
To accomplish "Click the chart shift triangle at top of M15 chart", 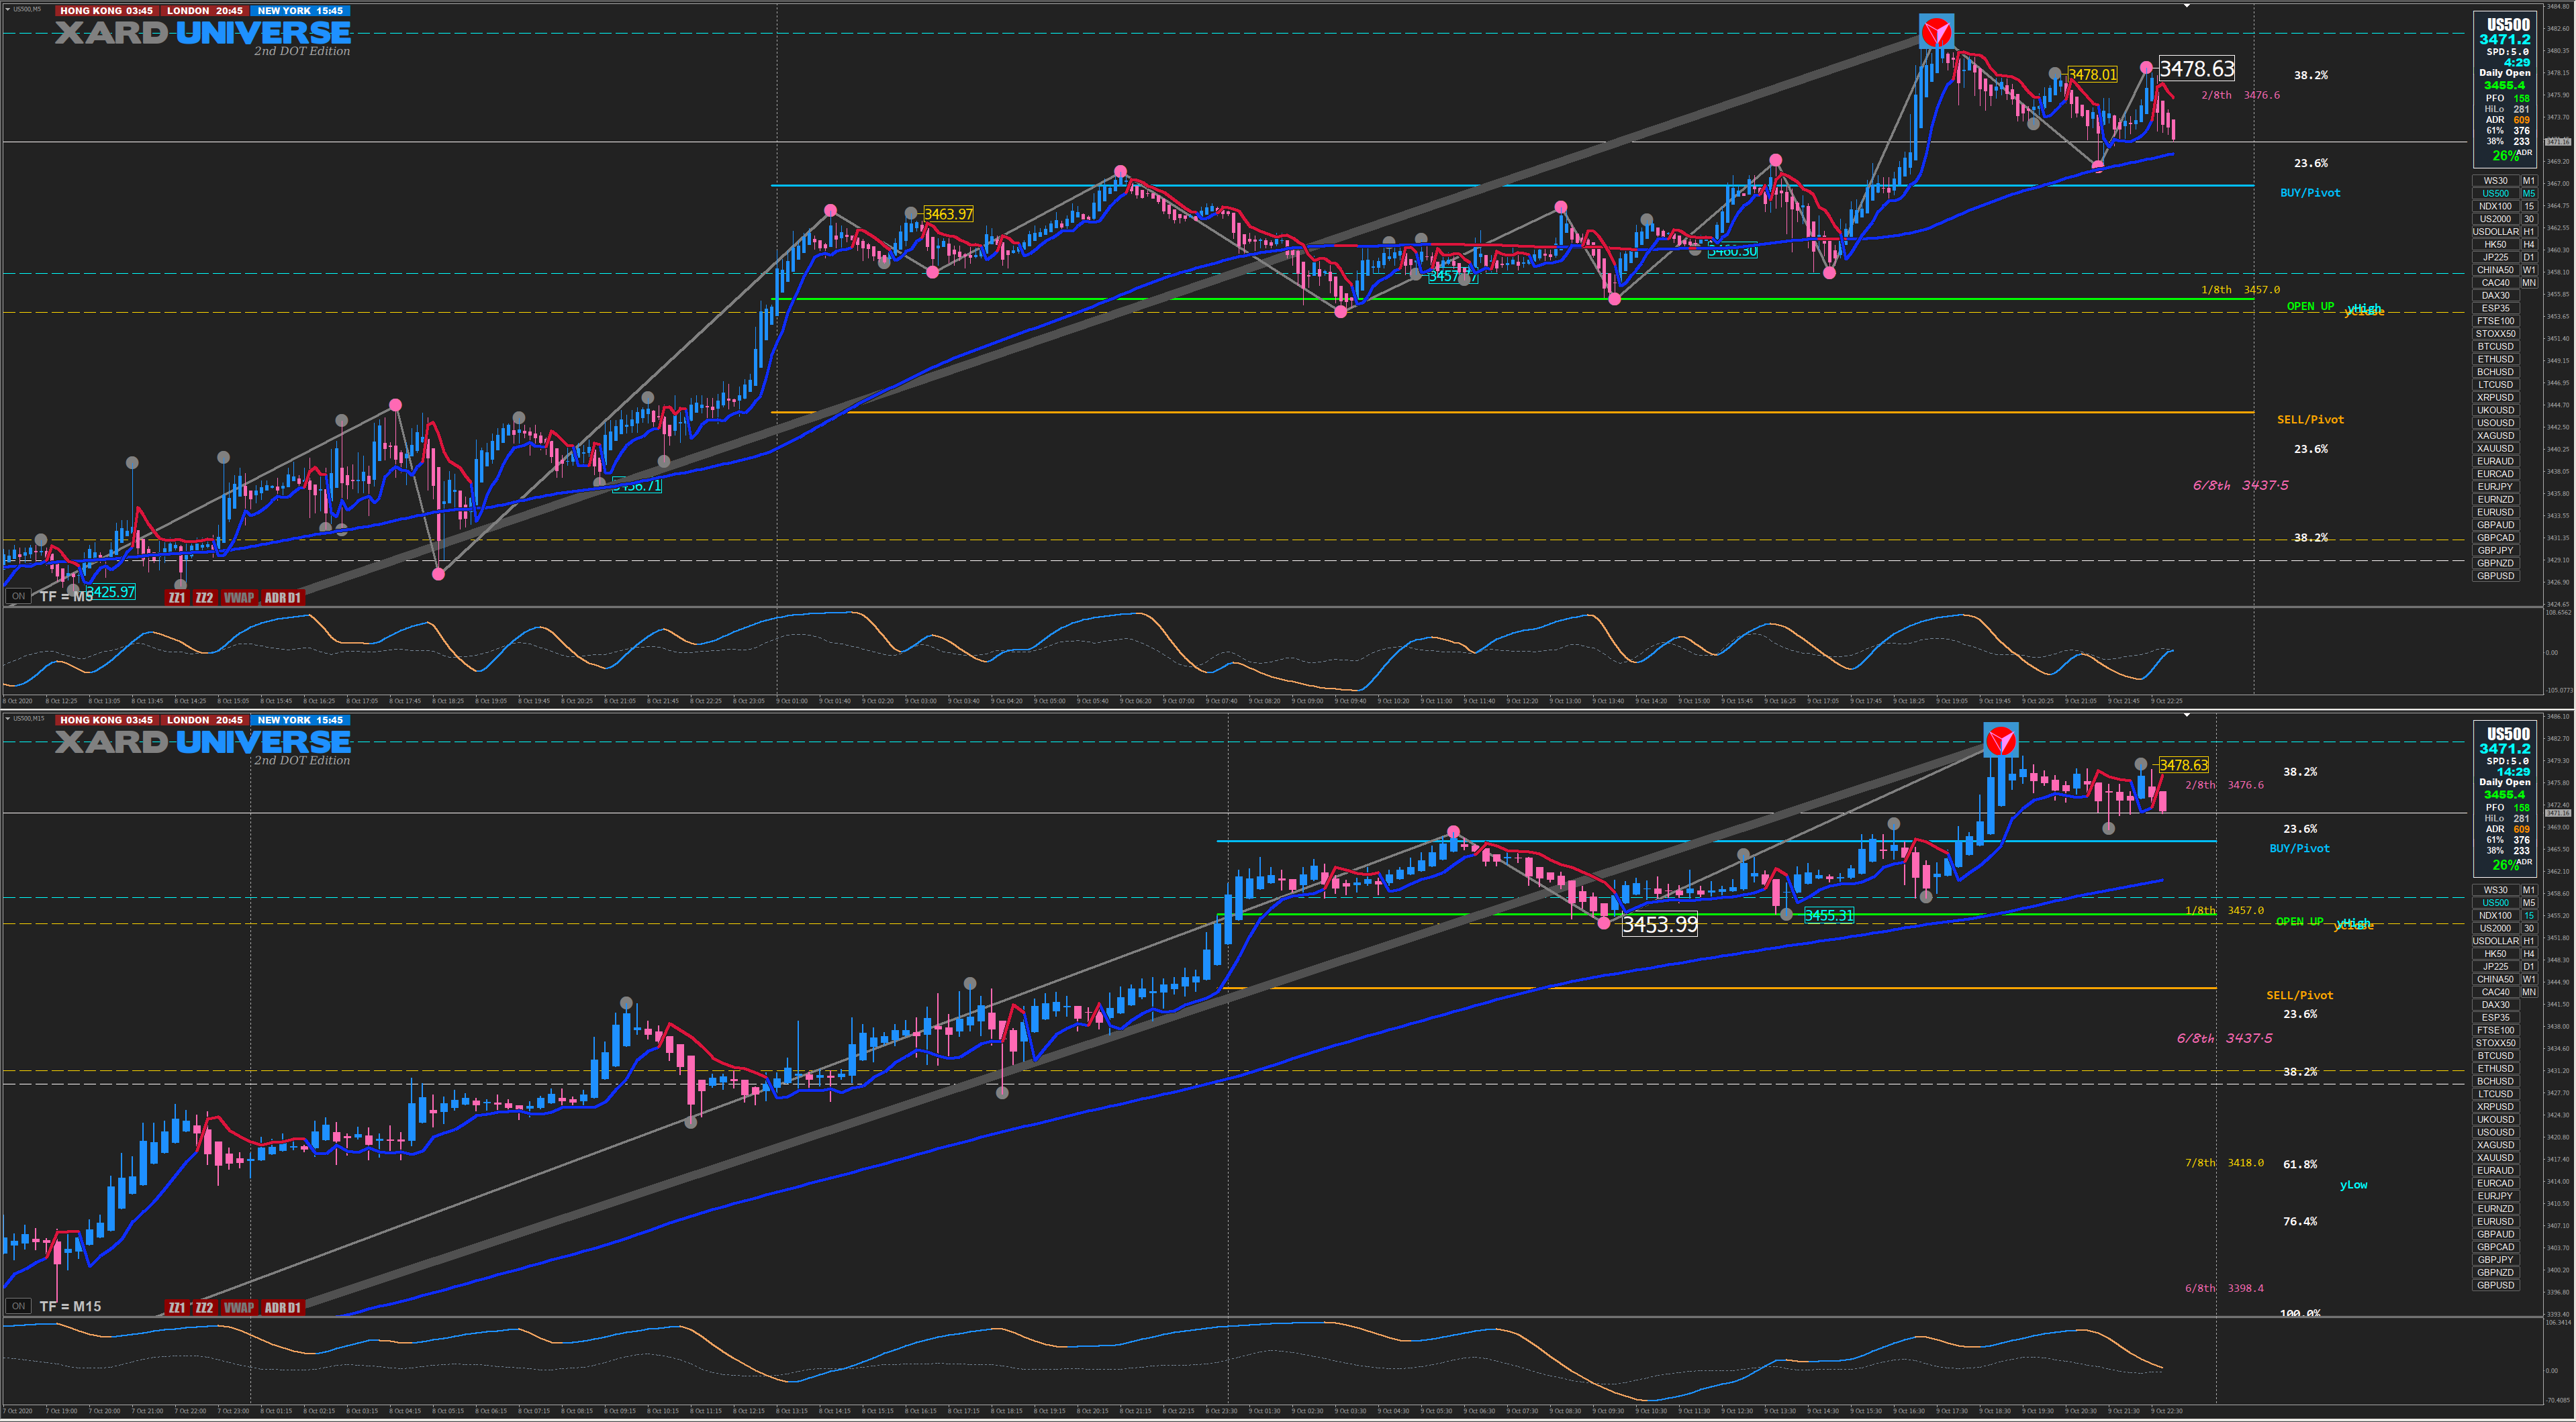I will (x=2186, y=715).
